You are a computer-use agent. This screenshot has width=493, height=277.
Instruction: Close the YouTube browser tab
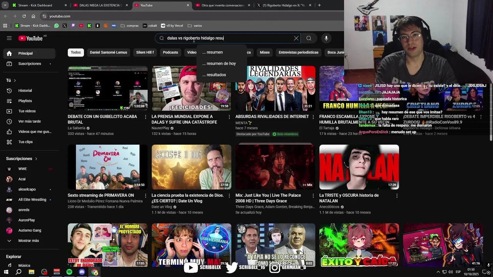pyautogui.click(x=188, y=5)
